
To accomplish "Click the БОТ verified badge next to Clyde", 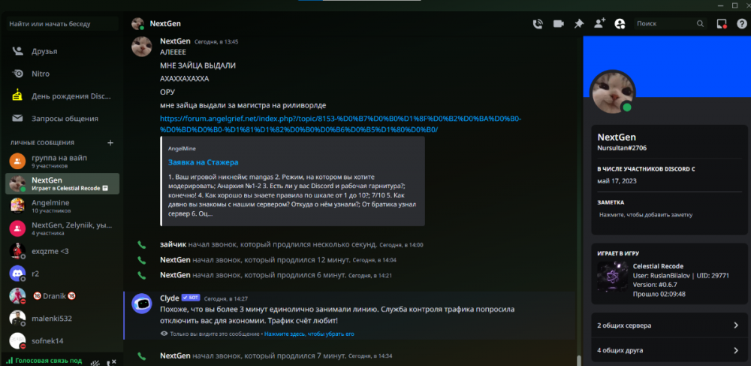I will click(x=191, y=298).
